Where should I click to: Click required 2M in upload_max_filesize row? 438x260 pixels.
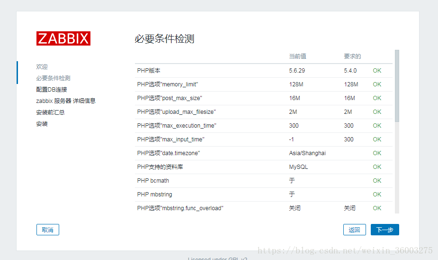coord(348,111)
